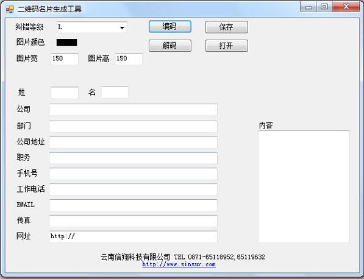Click the 姓 surname input field
Viewport: 364px width, 279px height.
(x=65, y=93)
